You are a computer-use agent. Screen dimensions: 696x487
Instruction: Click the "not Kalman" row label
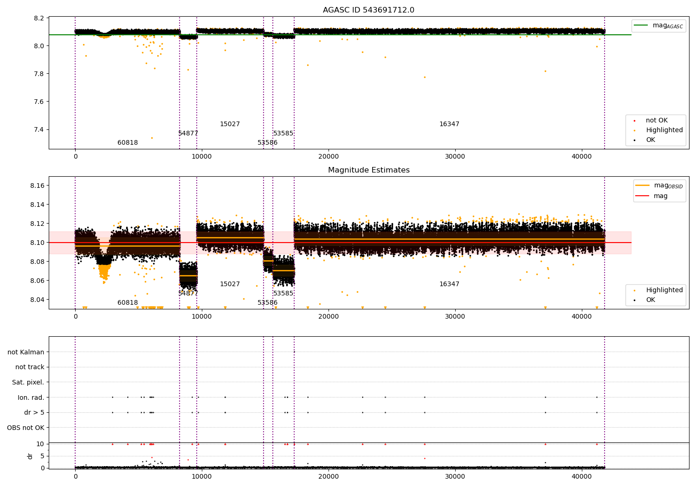pos(26,352)
